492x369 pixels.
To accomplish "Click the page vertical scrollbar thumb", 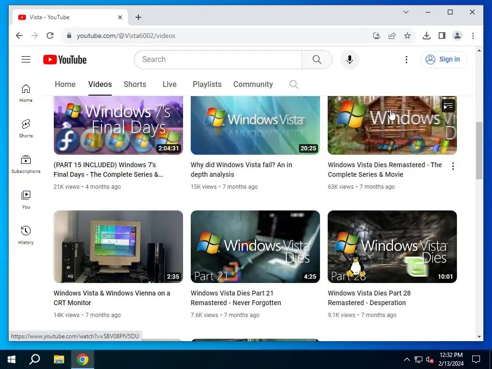I will (479, 150).
